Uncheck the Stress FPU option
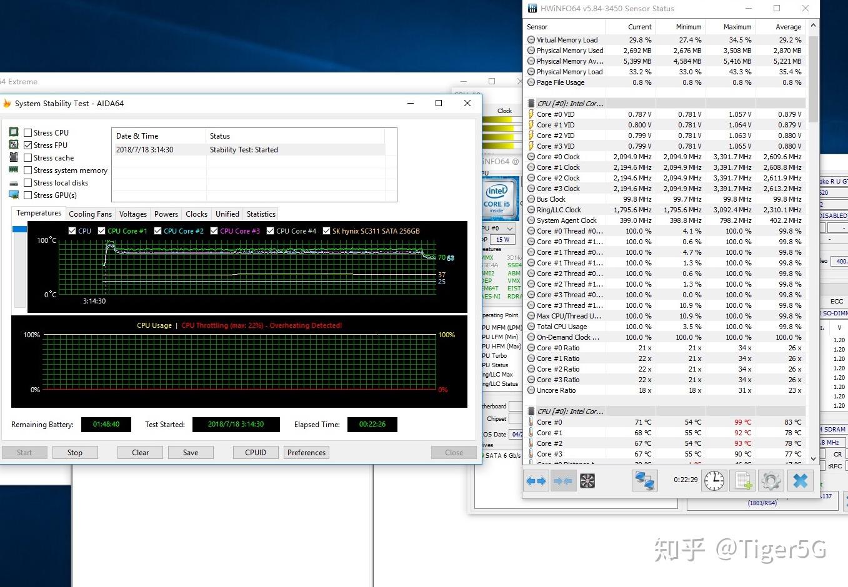848x587 pixels. coord(27,145)
